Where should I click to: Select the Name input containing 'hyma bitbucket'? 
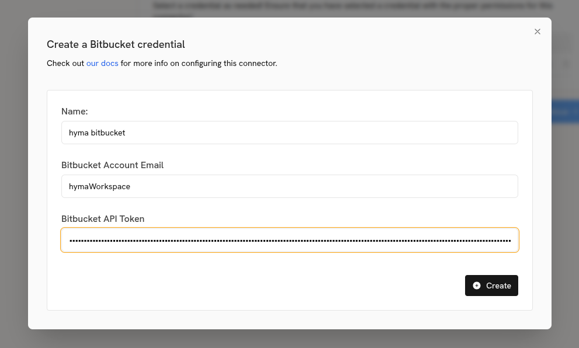[x=289, y=133]
